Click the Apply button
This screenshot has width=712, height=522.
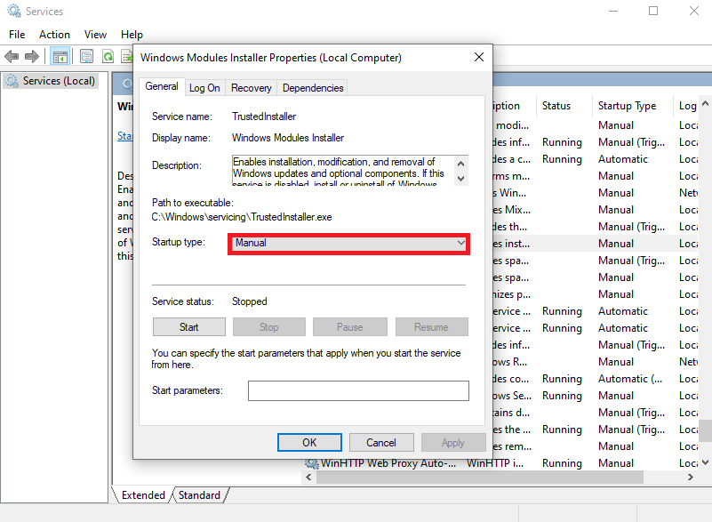tap(453, 443)
